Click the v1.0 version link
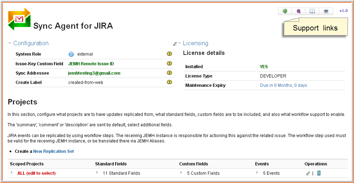Viewport: 354px width, 183px height. point(344,10)
